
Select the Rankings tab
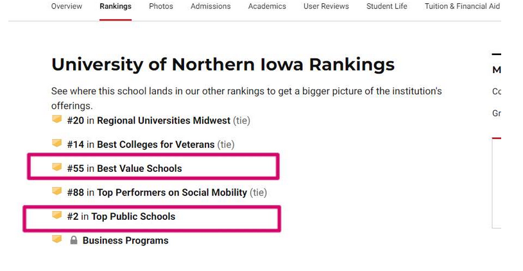tap(116, 6)
